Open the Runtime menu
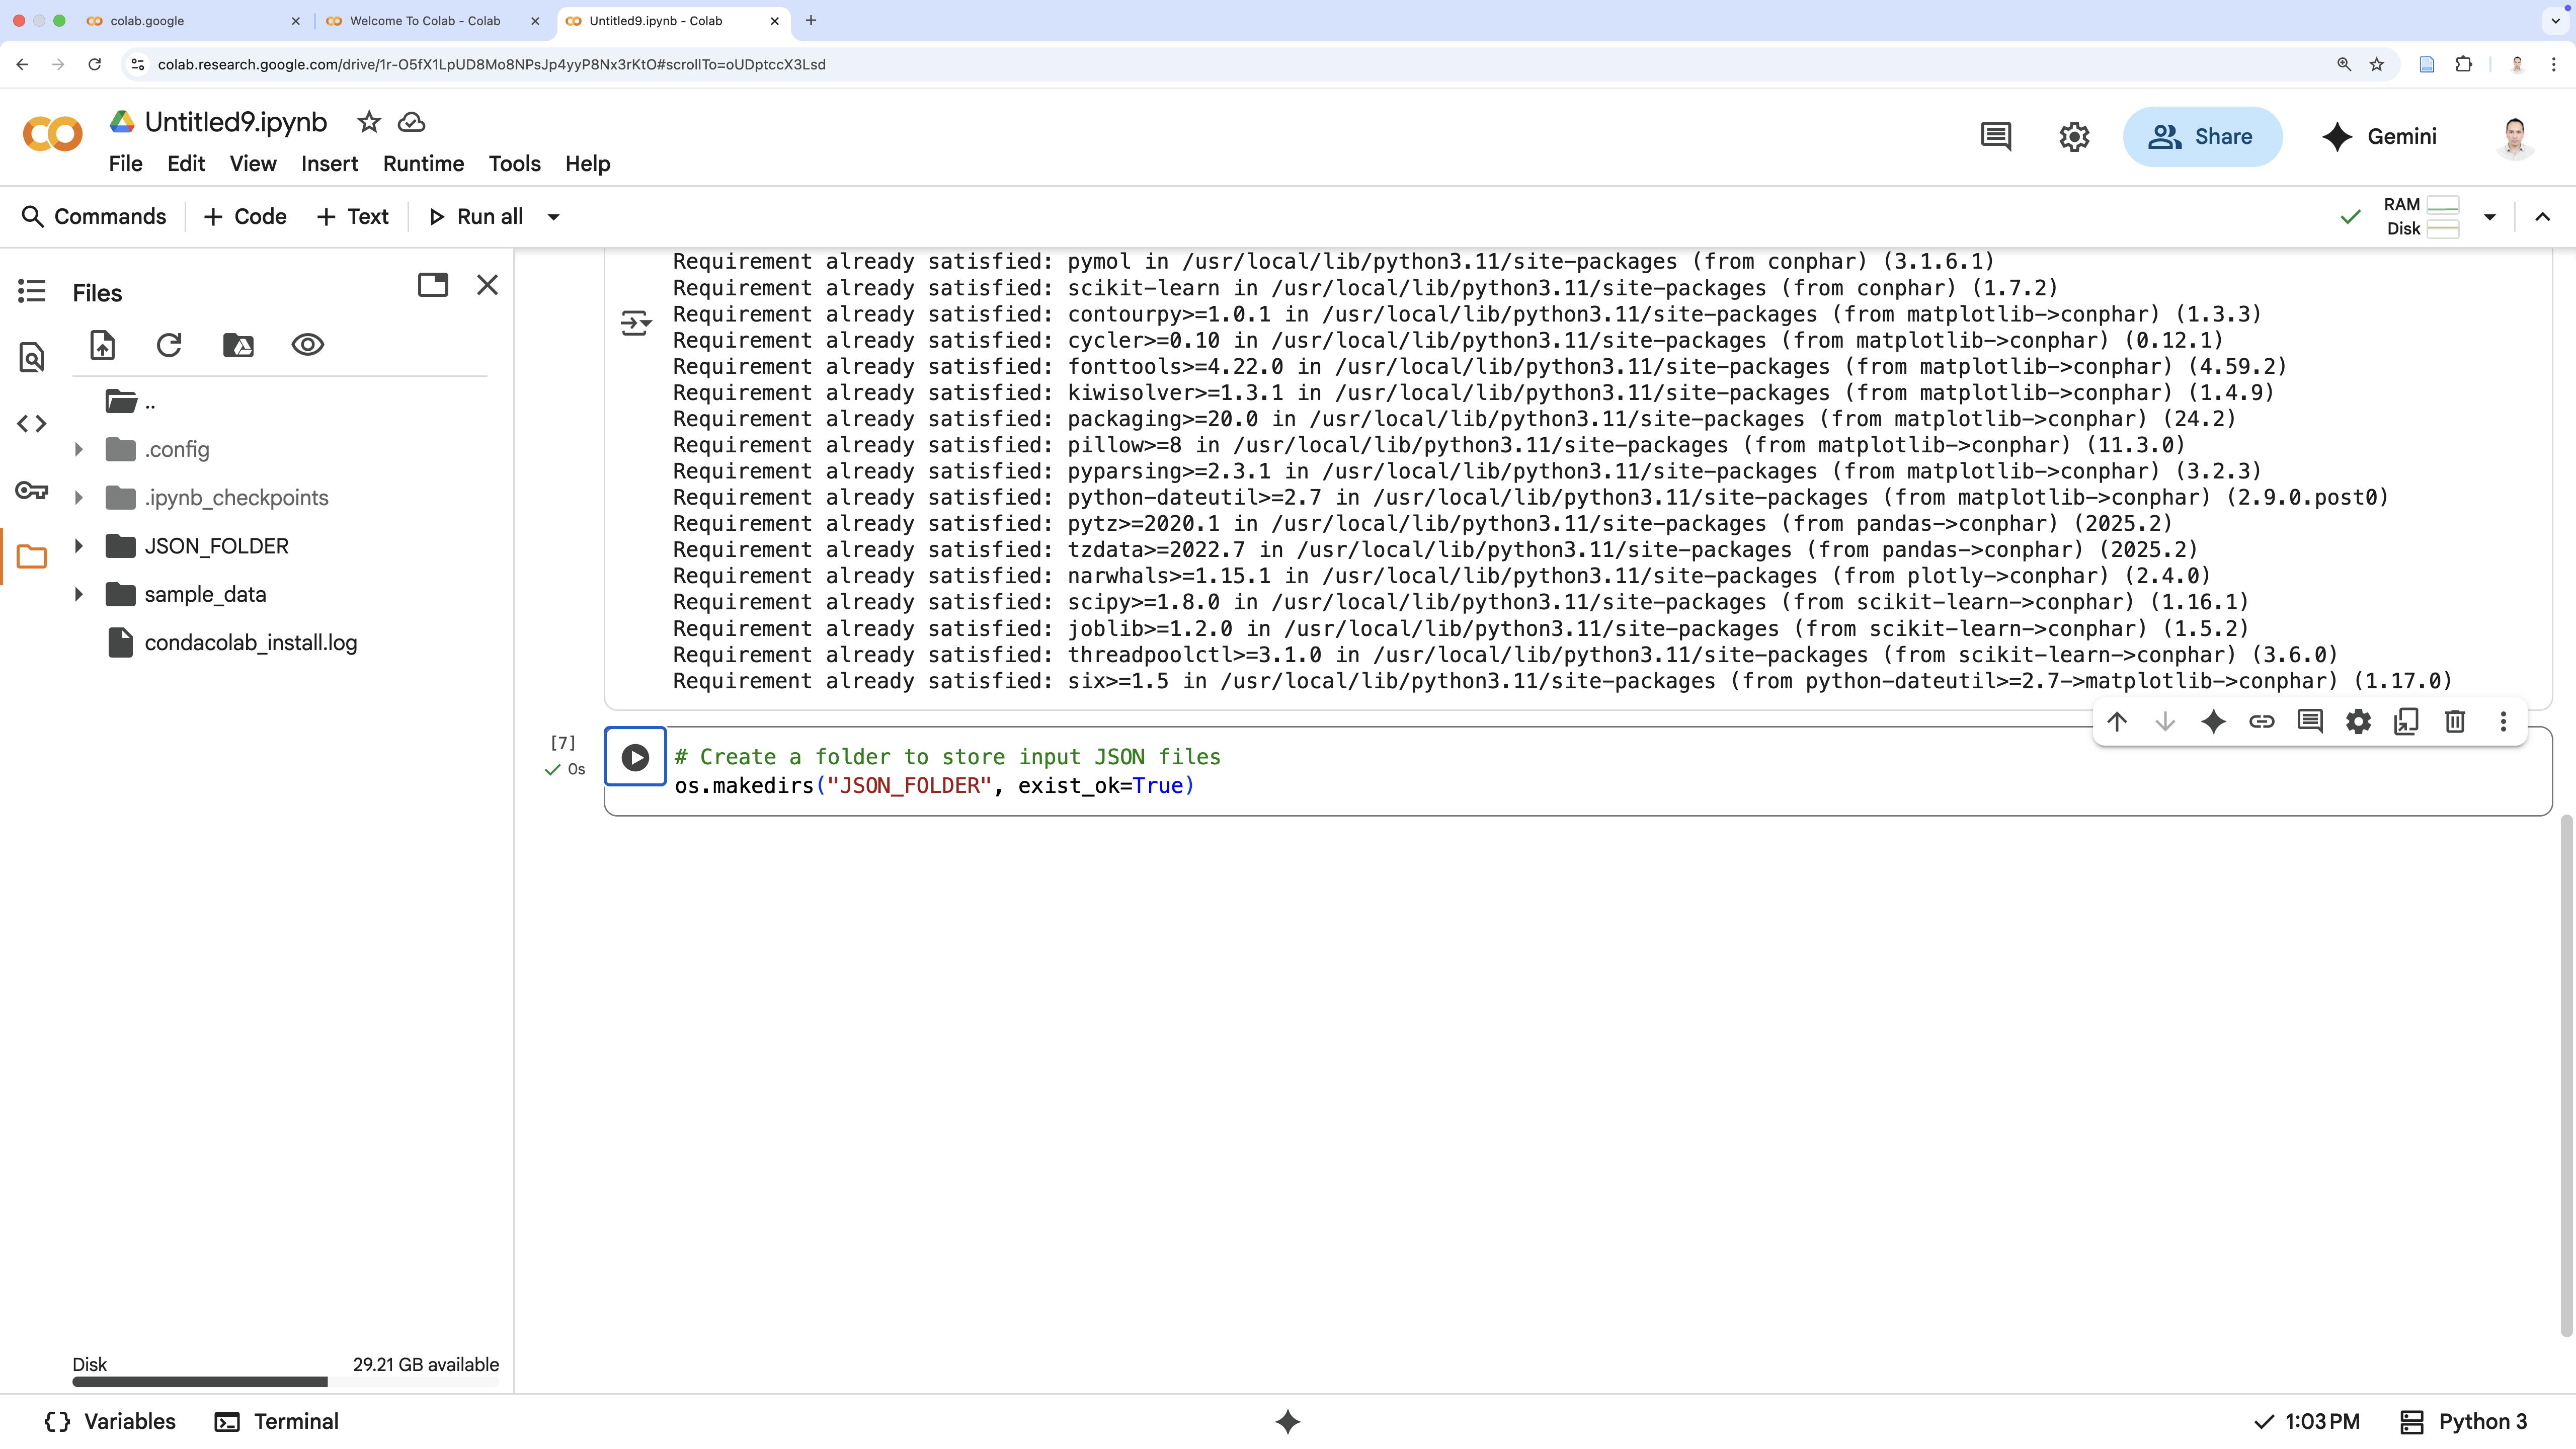The width and height of the screenshot is (2576, 1449). coord(423,164)
